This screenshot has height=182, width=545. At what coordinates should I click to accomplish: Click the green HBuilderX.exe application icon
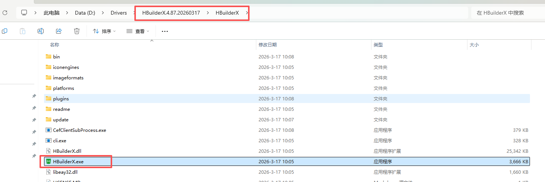tap(48, 161)
